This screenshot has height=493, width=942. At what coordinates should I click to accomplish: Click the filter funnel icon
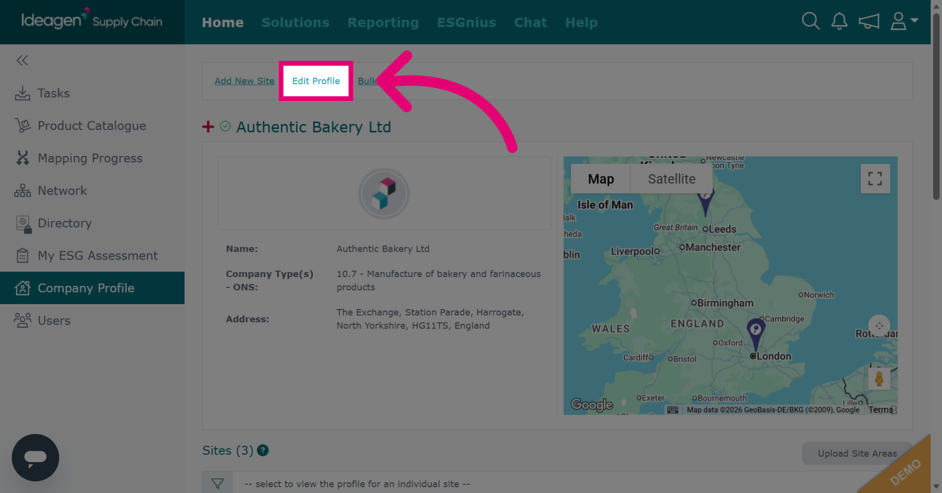(x=218, y=484)
